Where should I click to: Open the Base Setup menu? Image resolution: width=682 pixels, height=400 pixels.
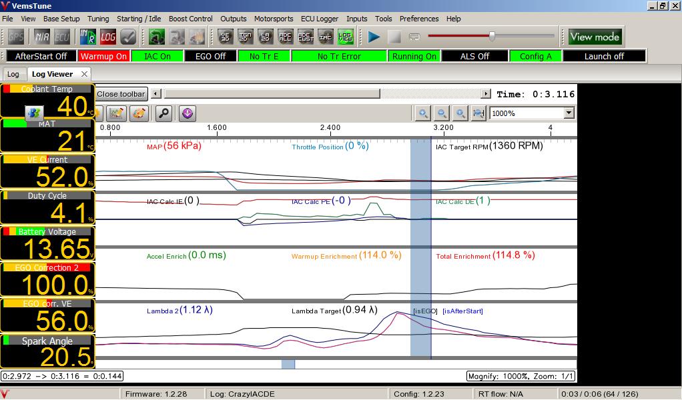(x=61, y=19)
